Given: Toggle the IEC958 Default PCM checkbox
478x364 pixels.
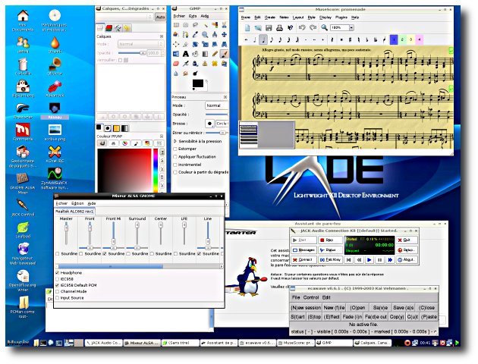Looking at the screenshot, I should tap(58, 285).
